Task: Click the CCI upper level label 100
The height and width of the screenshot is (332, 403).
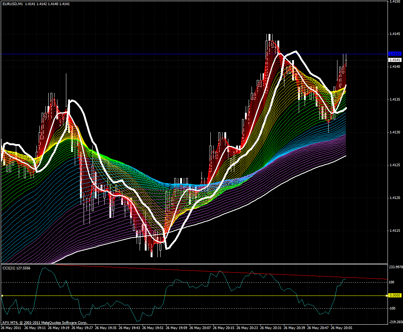Action: (x=392, y=282)
